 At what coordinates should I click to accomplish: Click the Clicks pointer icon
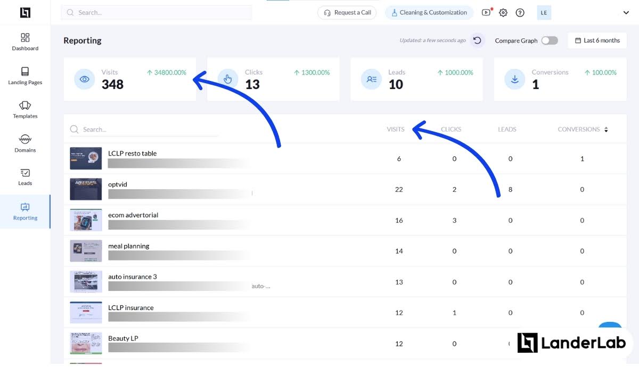227,79
